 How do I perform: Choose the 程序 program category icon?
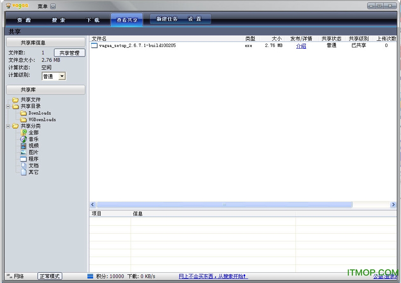coord(23,159)
